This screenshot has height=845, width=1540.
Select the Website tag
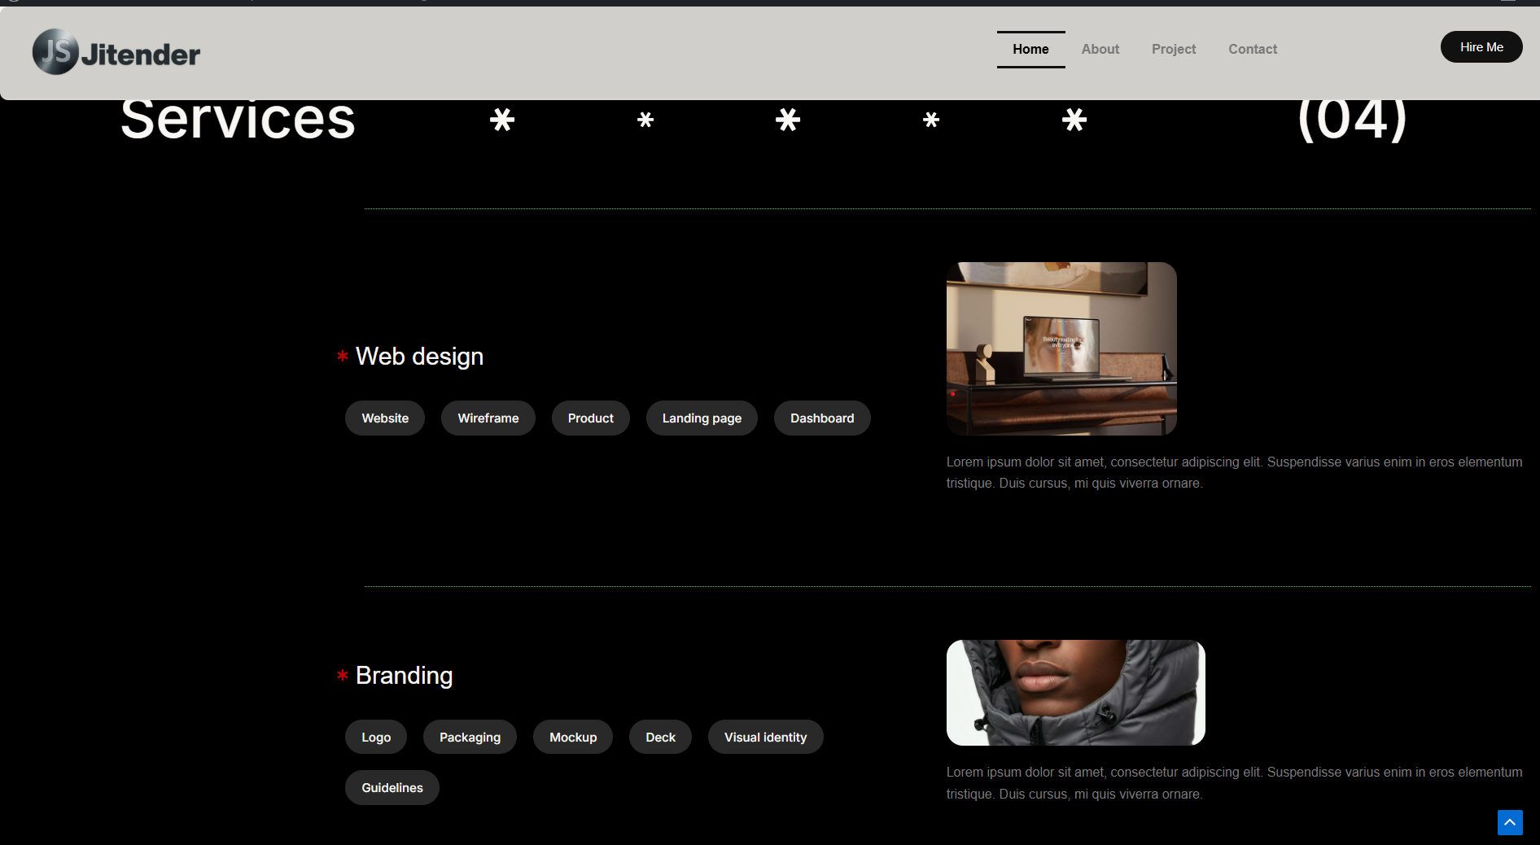tap(385, 418)
